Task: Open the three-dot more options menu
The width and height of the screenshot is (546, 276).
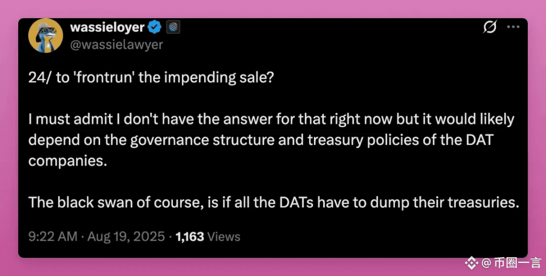Action: point(513,27)
